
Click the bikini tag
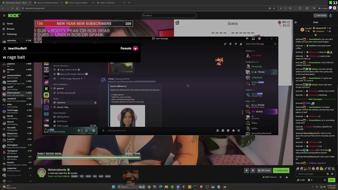[88, 176]
